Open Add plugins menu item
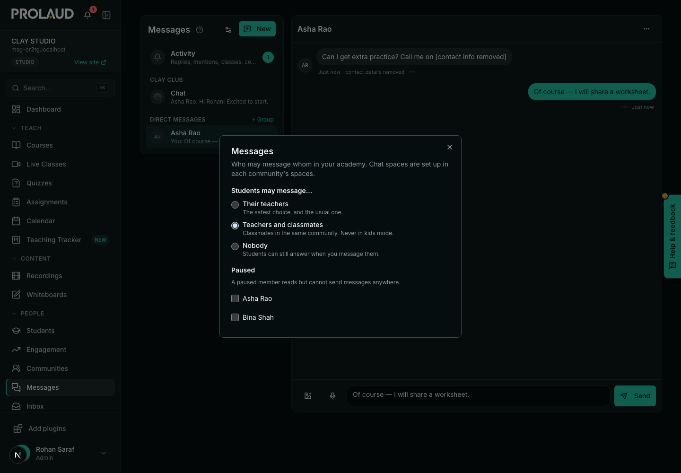 click(61, 429)
